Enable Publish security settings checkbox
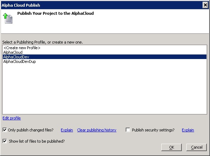Screen dimensions: 210x156 (128, 130)
